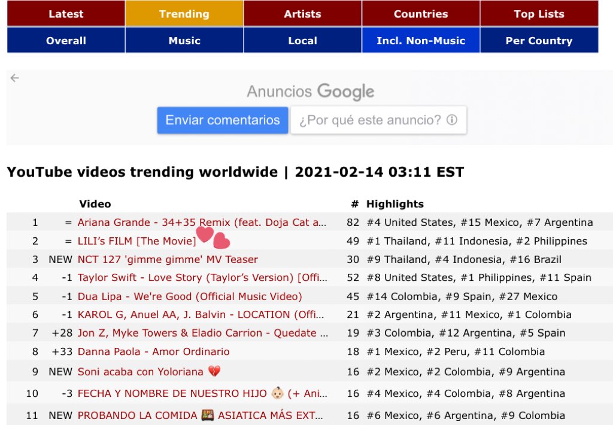Screen dimensions: 613x425
Task: Click count 52 in the Taylor Swift row
Action: tap(353, 277)
